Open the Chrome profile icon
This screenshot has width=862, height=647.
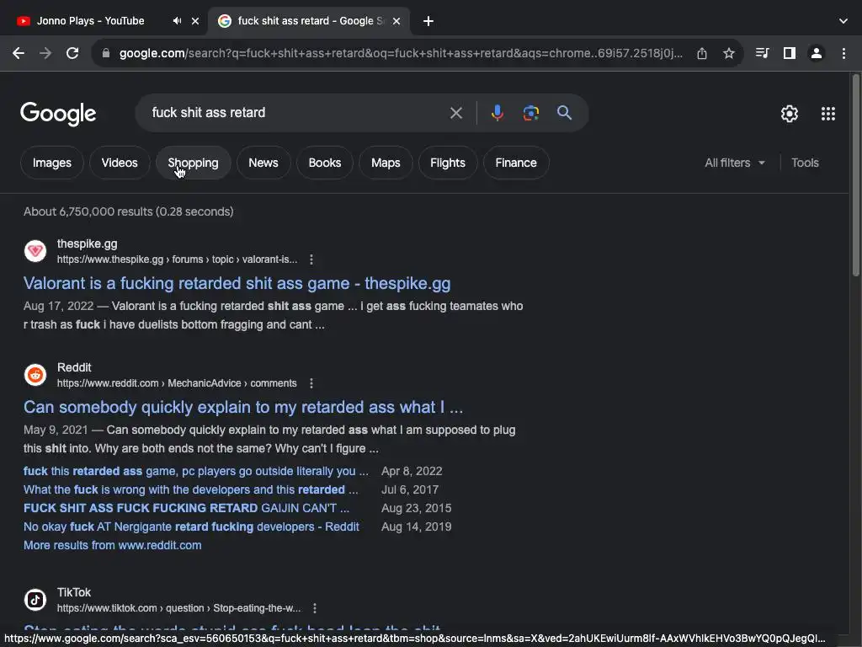(x=817, y=53)
